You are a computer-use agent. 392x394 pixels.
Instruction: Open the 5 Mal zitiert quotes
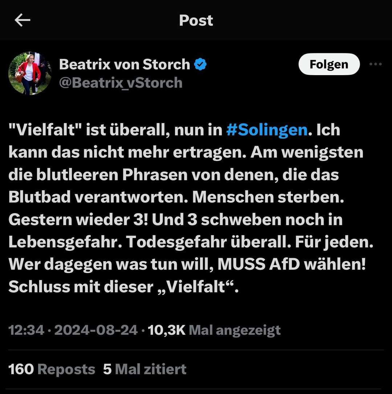coord(144,369)
